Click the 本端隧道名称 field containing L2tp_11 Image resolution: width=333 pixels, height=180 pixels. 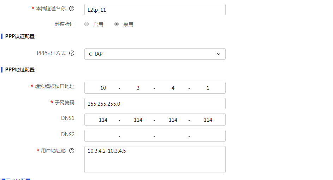click(x=155, y=10)
